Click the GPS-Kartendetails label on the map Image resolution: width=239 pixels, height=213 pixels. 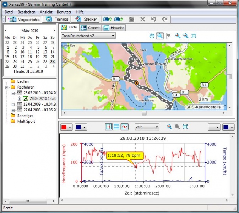pyautogui.click(x=203, y=107)
